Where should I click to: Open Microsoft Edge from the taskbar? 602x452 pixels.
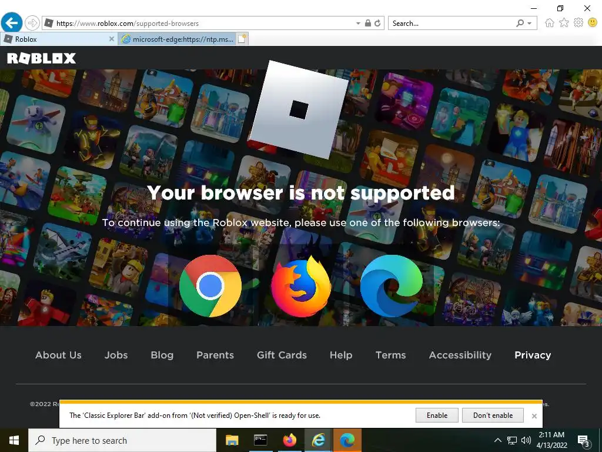347,440
